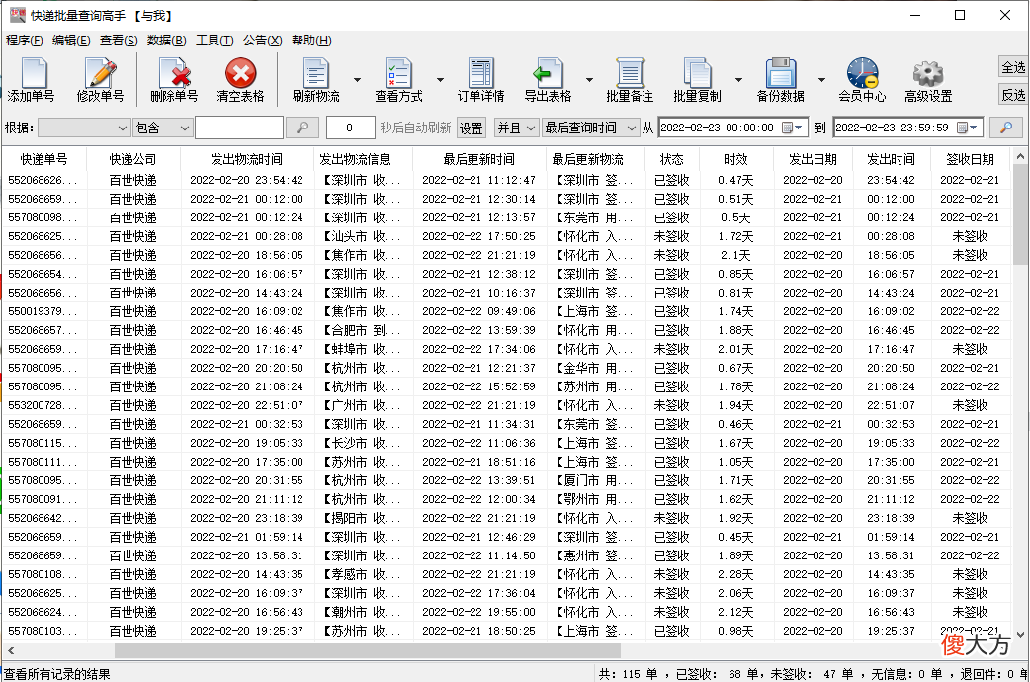Click the 删除单号 icon
Viewport: 1030px width, 682px height.
174,79
